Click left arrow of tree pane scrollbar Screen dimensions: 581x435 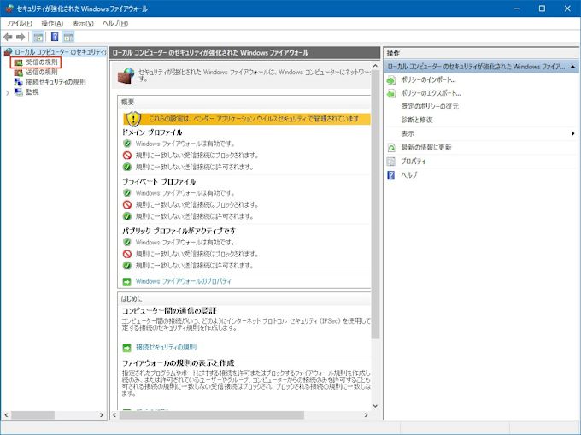6,415
